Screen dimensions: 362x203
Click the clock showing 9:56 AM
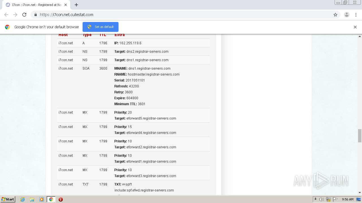(348, 199)
